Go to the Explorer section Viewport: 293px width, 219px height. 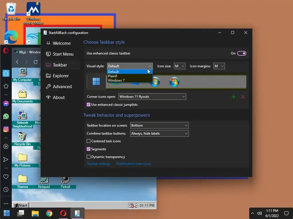pos(62,76)
